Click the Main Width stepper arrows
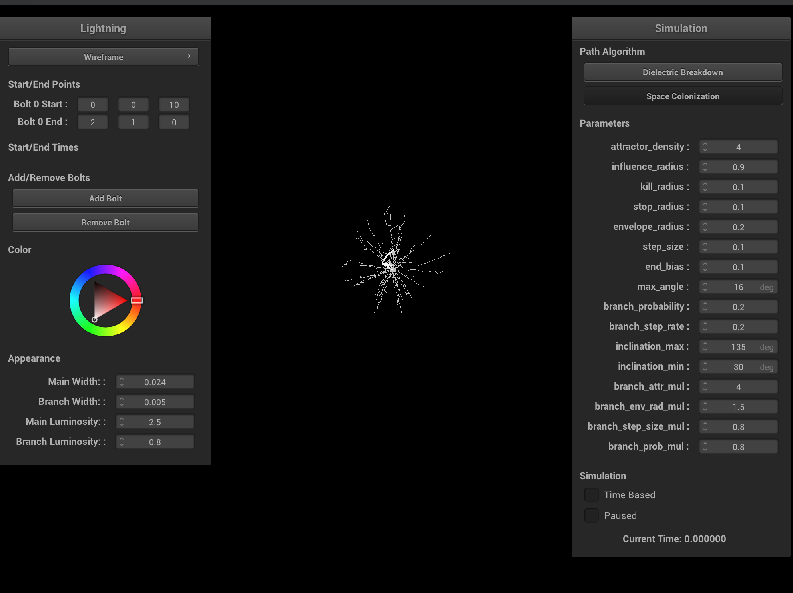Screen dimensions: 793x593 tap(122, 382)
